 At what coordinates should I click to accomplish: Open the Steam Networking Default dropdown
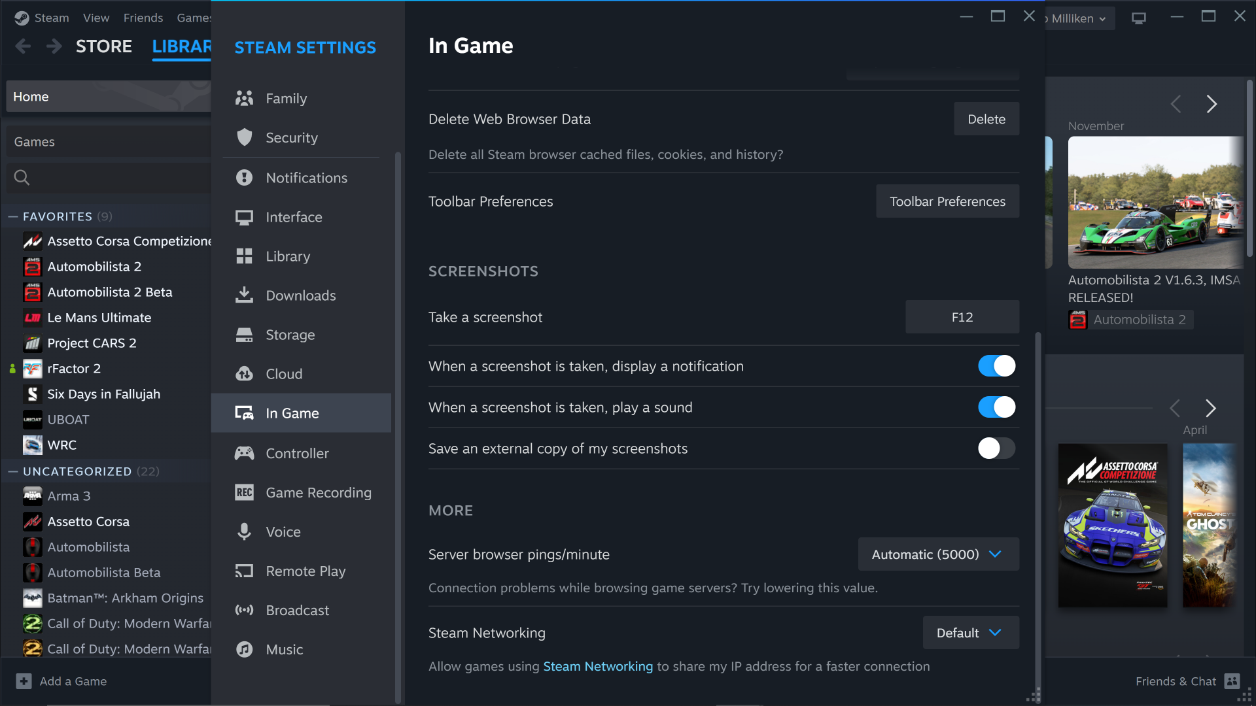(x=971, y=633)
